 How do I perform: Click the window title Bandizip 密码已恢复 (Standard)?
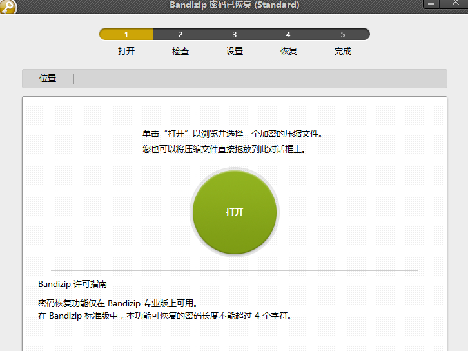234,5
